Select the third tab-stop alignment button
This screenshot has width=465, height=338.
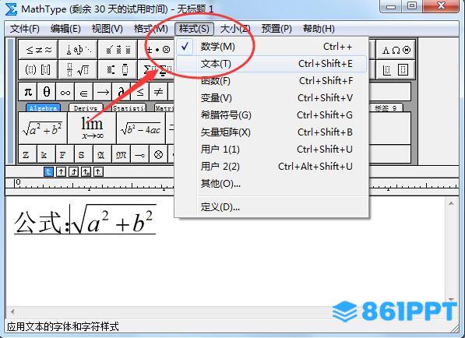pos(73,171)
